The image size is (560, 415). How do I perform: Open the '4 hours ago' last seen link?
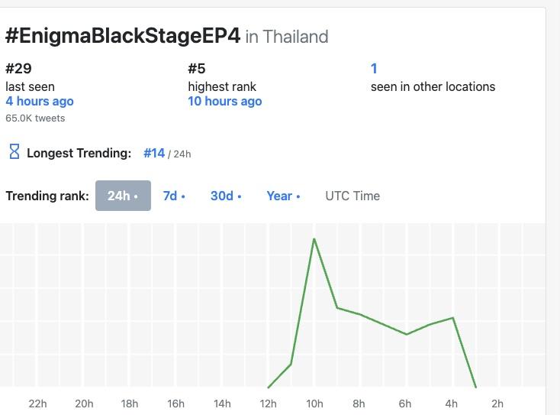coord(40,101)
